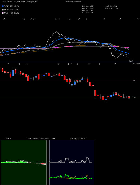The width and height of the screenshot is (140, 185).
Task: Select the 'DOW ST: 19.23' legend text
Action: (x=11, y=6)
